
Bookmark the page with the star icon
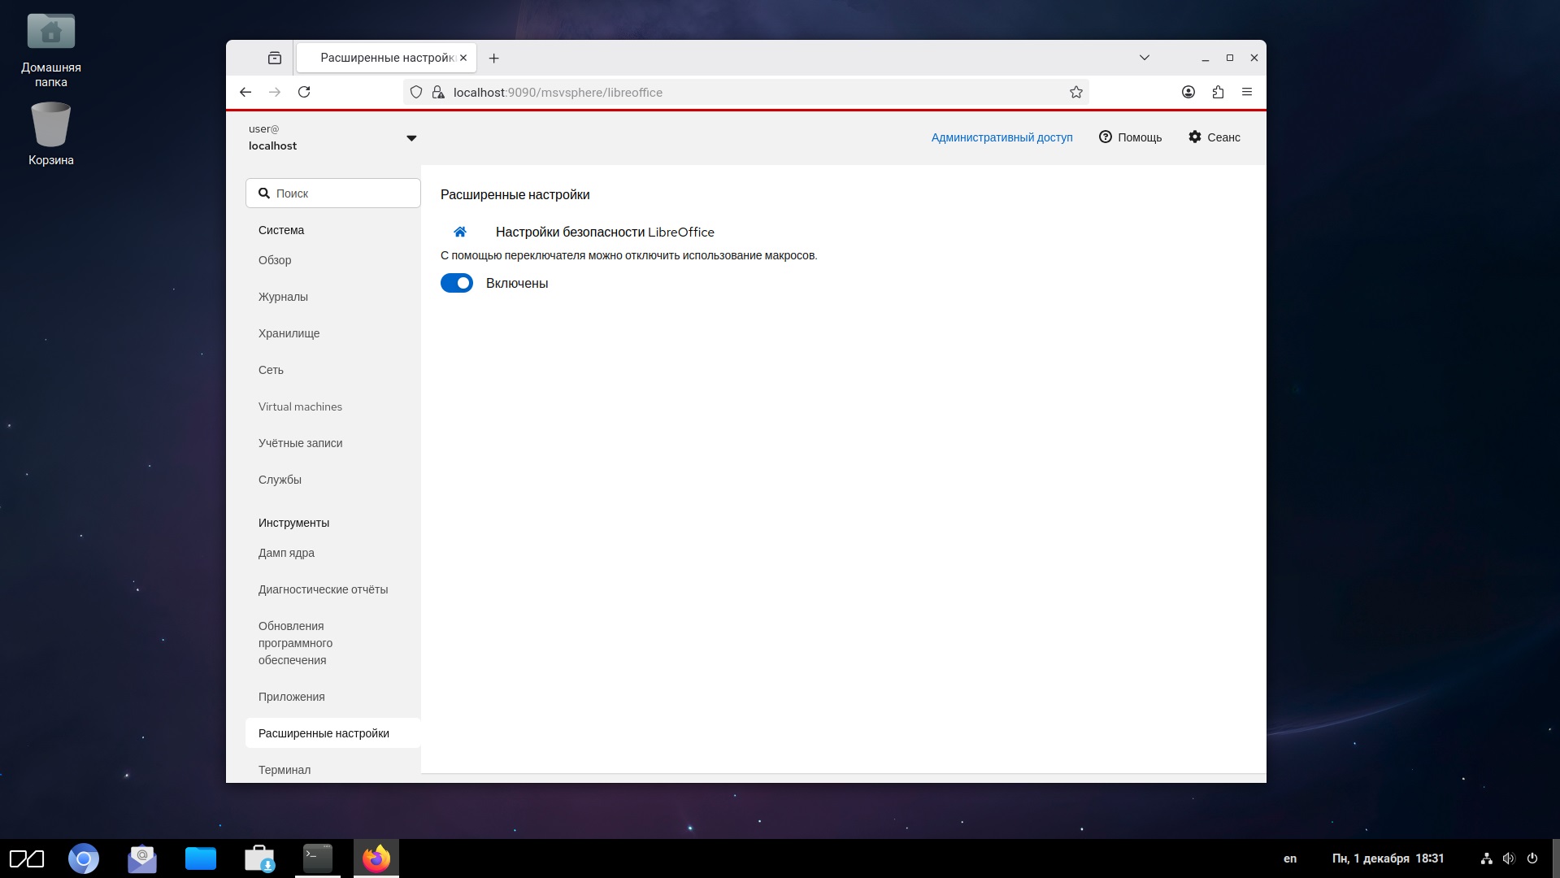pos(1075,92)
